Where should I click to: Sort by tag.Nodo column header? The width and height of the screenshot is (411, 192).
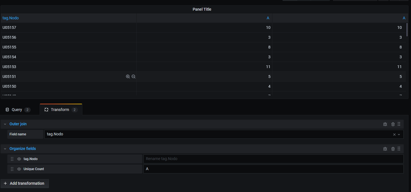(11, 18)
